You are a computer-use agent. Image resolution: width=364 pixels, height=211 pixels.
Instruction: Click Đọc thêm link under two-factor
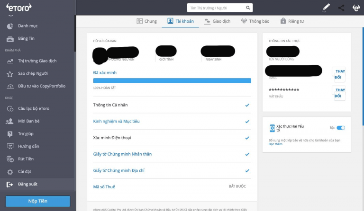275,144
